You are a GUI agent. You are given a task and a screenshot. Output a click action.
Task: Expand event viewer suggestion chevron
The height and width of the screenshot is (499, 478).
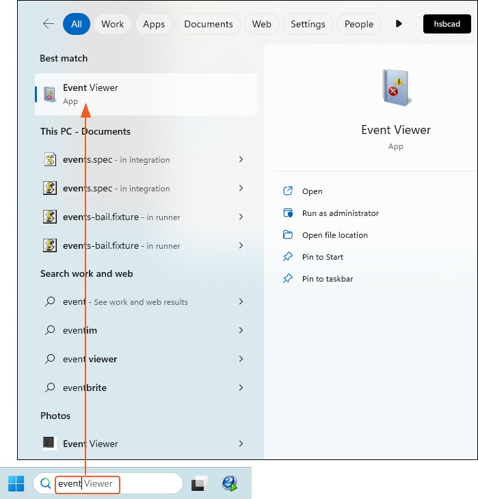241,359
